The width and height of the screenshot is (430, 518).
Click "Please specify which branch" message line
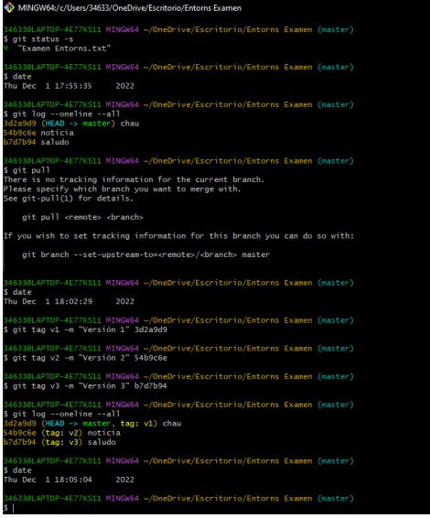123,189
